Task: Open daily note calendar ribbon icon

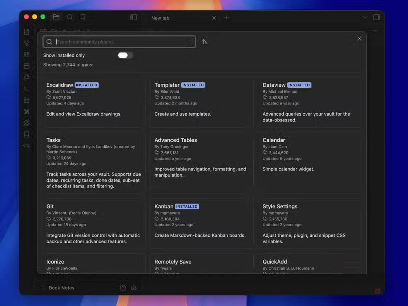Action: pyautogui.click(x=27, y=66)
